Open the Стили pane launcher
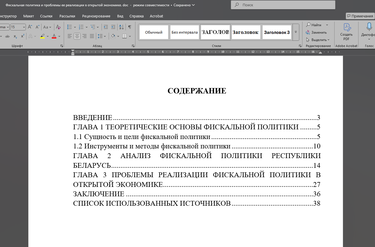 click(x=300, y=46)
